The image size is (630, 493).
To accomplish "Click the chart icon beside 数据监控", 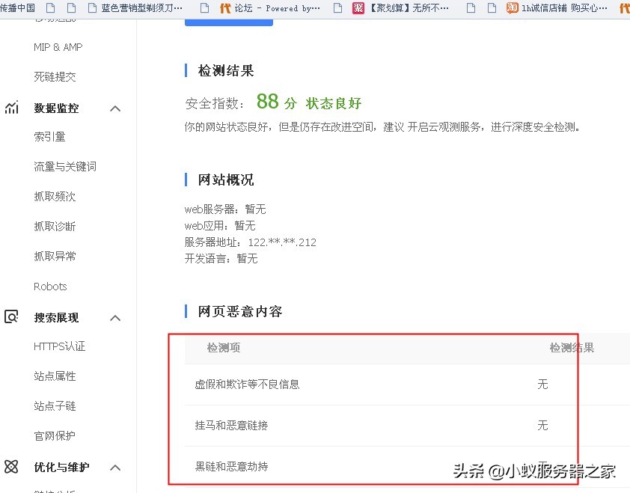I will (x=11, y=108).
